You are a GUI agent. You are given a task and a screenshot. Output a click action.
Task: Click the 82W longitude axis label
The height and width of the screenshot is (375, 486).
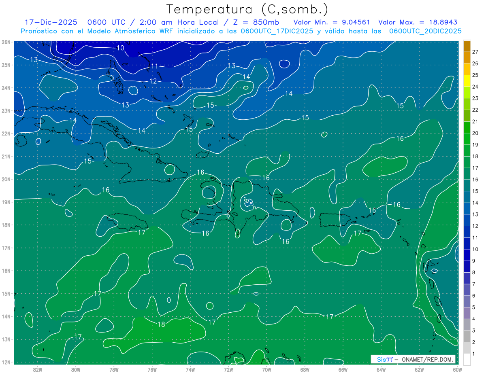click(38, 369)
